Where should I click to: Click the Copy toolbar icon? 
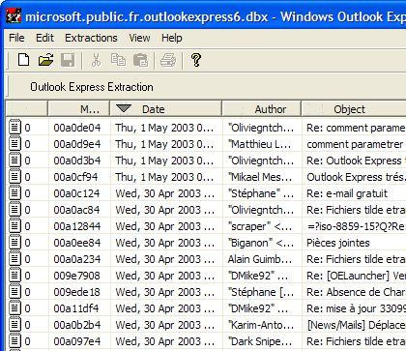pyautogui.click(x=118, y=60)
